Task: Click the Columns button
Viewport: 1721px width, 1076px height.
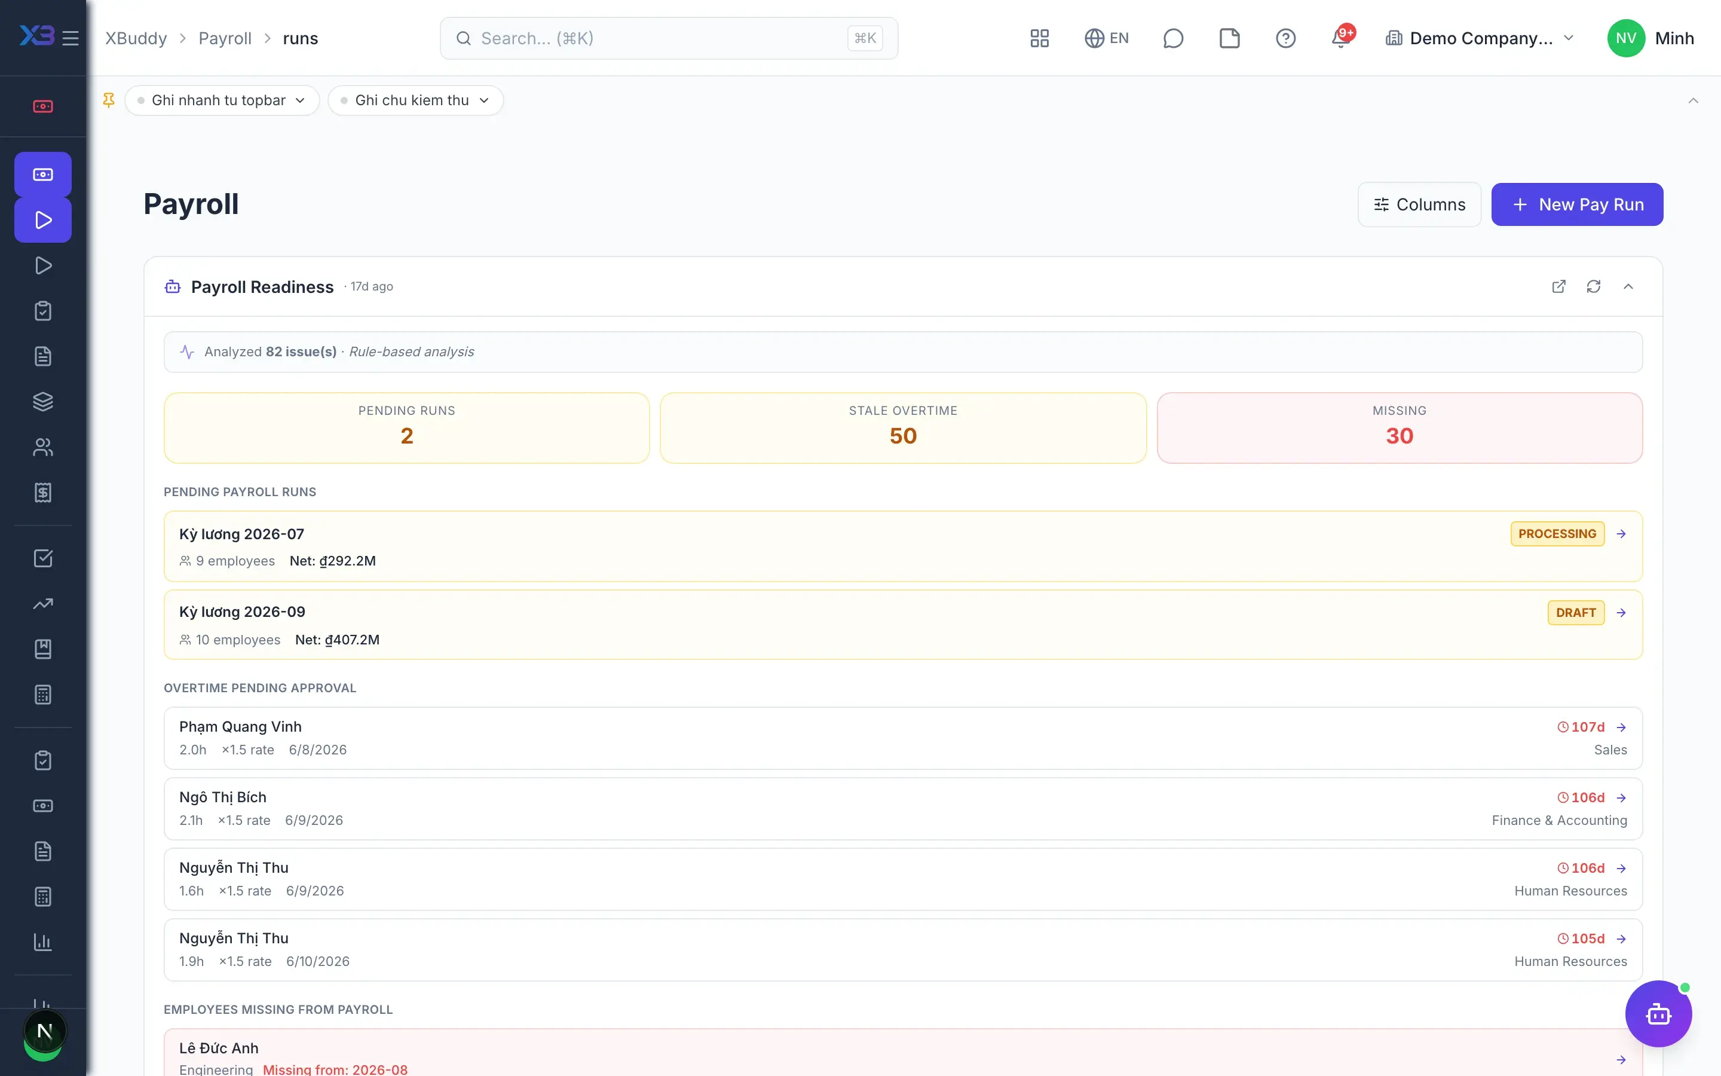Action: (1419, 205)
